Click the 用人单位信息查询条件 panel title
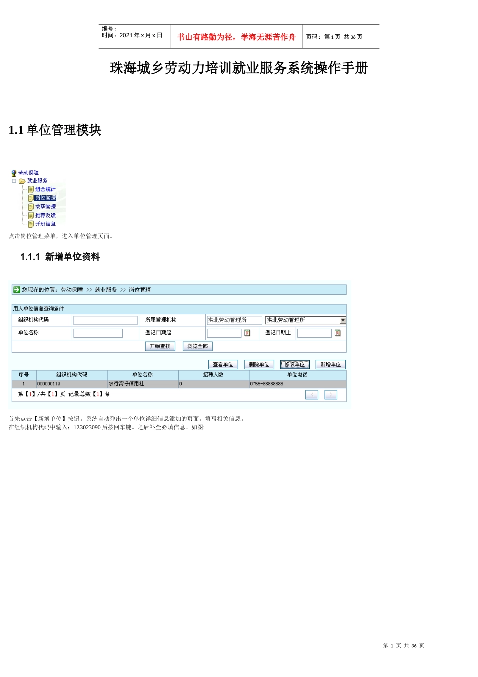 pos(39,309)
